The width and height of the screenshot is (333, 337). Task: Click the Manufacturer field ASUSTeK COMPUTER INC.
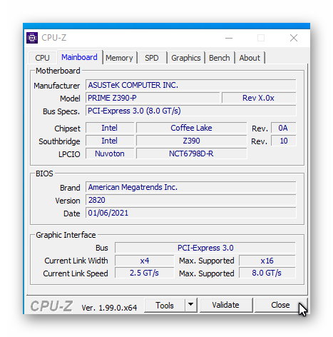click(191, 85)
